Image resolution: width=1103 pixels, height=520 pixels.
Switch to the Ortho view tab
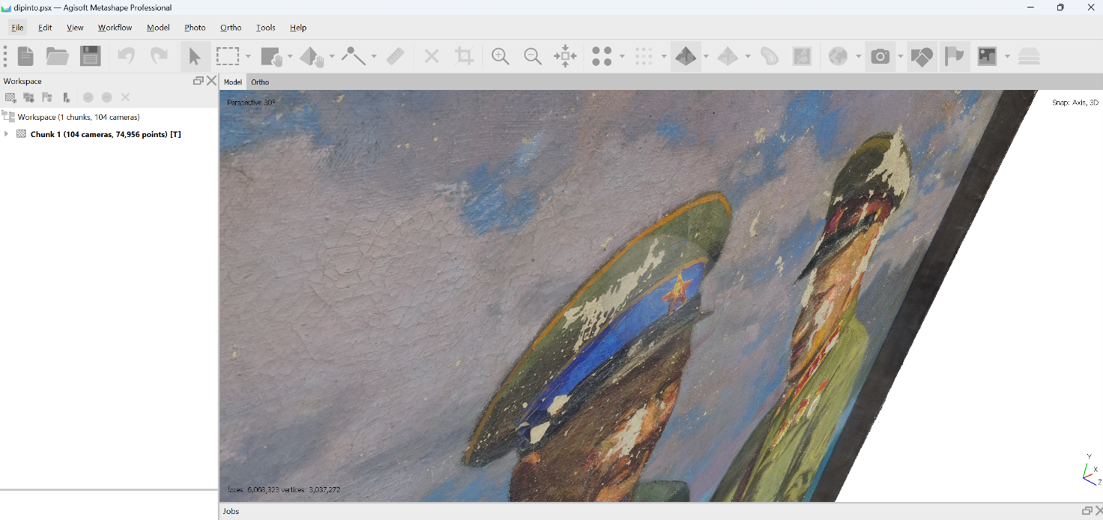260,82
